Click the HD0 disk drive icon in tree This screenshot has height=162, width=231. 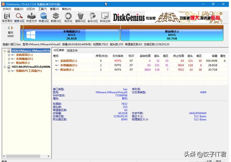click(9, 51)
